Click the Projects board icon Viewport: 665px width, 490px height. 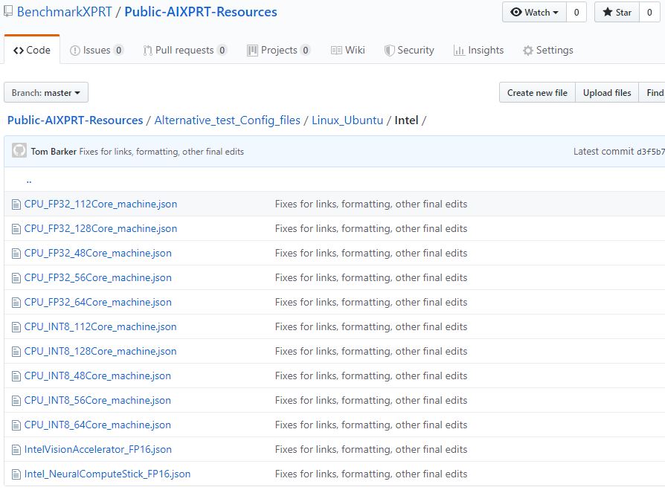click(x=252, y=51)
